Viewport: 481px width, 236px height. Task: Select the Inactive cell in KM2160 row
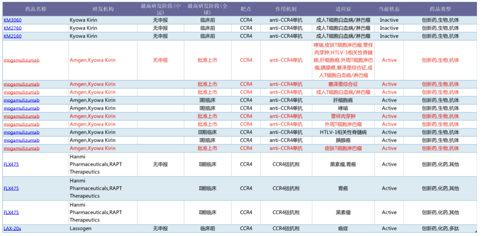389,36
